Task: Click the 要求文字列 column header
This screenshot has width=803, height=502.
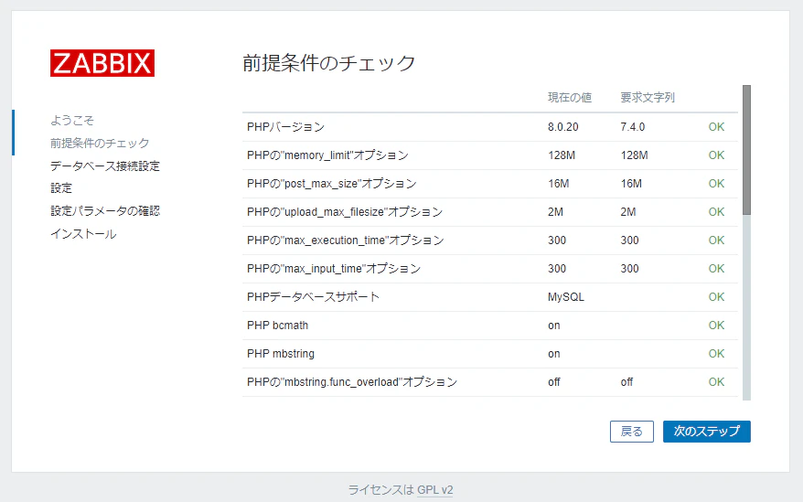Action: click(648, 97)
